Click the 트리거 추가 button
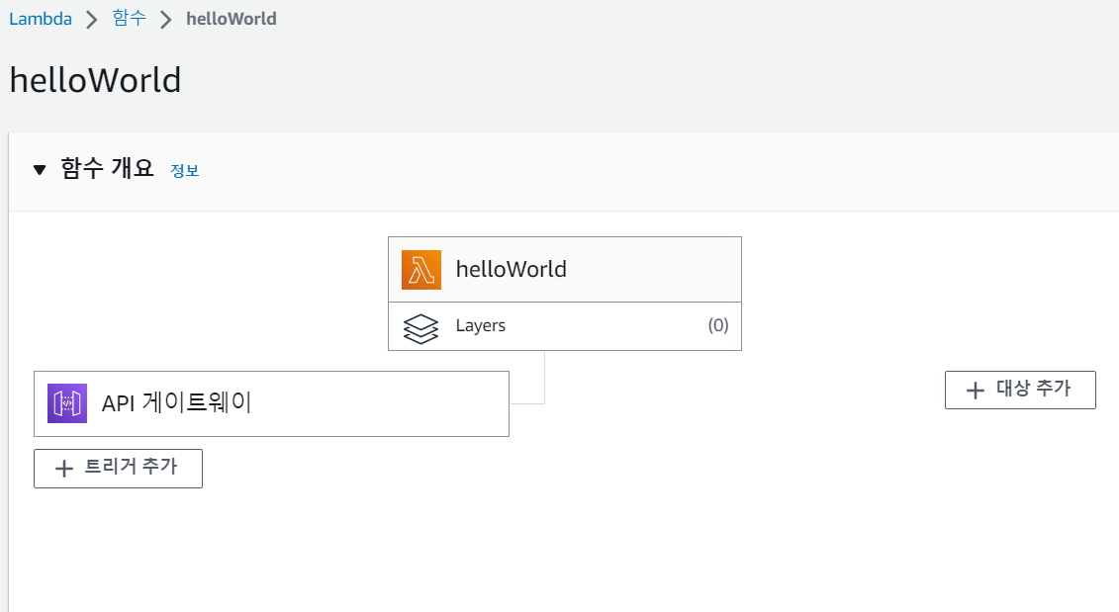The image size is (1119, 612). 119,469
